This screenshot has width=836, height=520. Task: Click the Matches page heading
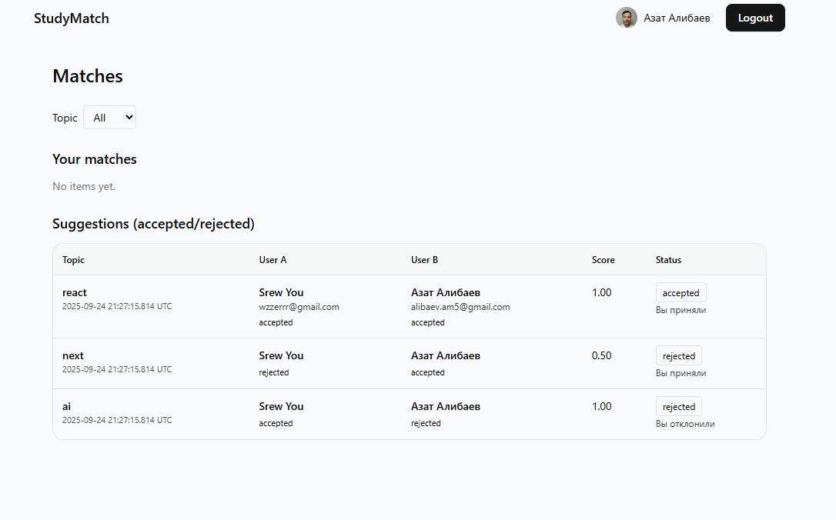pyautogui.click(x=88, y=76)
